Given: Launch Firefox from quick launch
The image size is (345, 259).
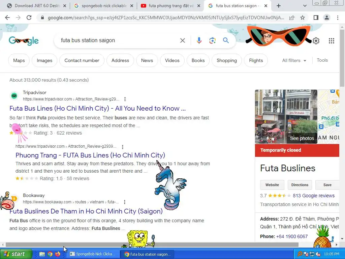Looking at the screenshot, I should click(x=58, y=254).
